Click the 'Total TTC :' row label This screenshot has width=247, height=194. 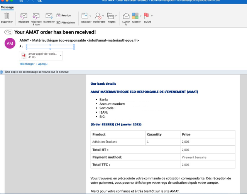click(101, 165)
